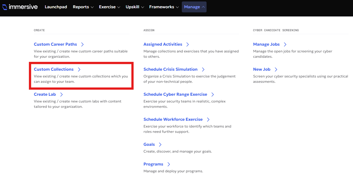Click 'View existing / create new custom career paths' description
Viewport: 353px width, 182px height.
81,54
